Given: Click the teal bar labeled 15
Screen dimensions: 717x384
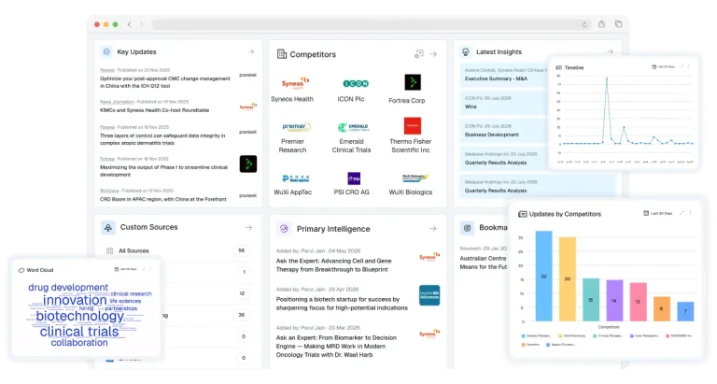Looking at the screenshot, I should pyautogui.click(x=591, y=300).
